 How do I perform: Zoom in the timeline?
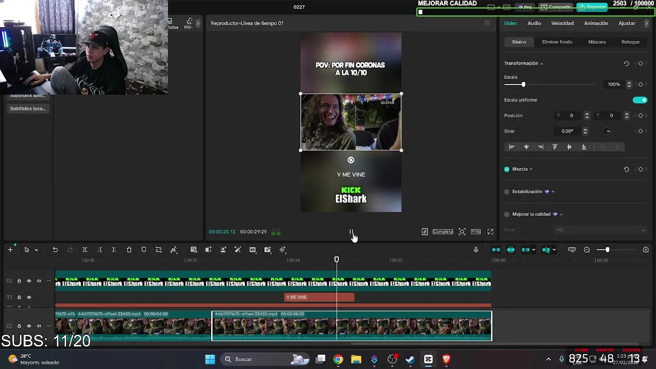pyautogui.click(x=646, y=250)
